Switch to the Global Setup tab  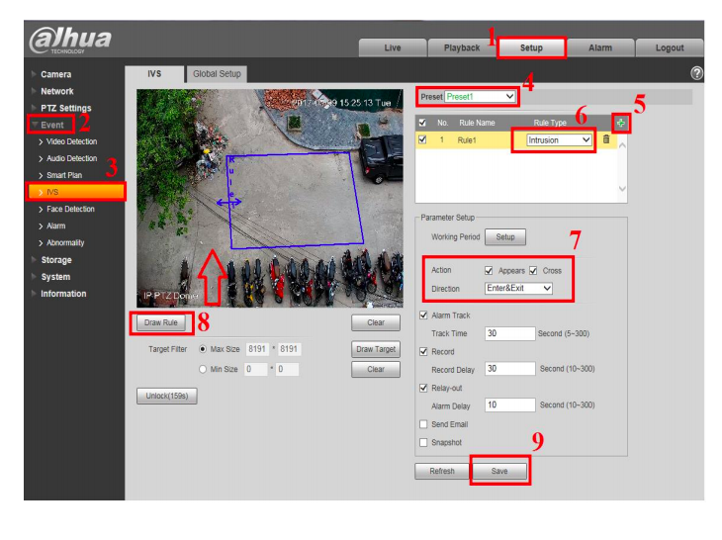217,74
